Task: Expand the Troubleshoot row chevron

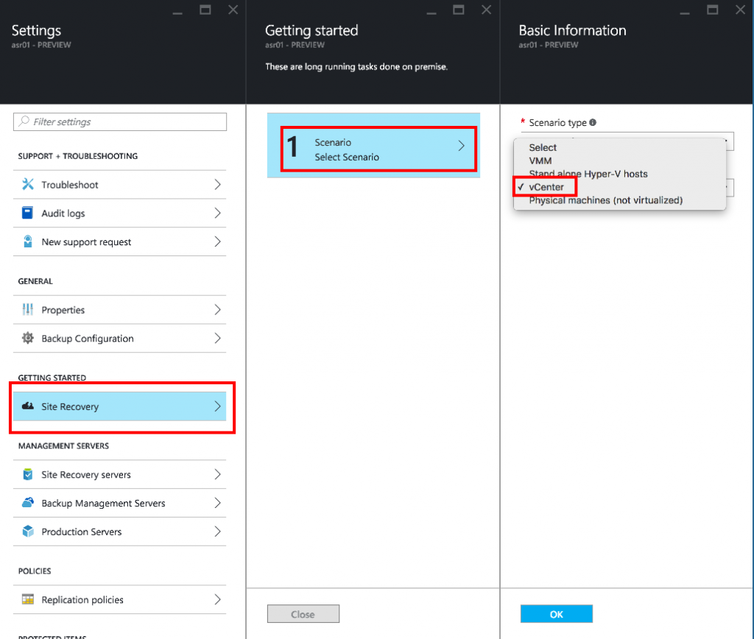Action: tap(217, 185)
